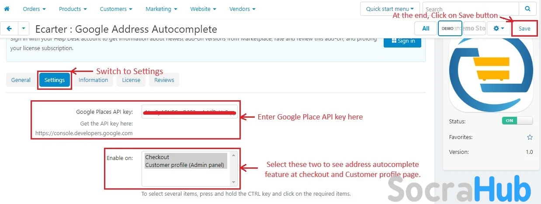Select the All storefronts button

click(426, 29)
